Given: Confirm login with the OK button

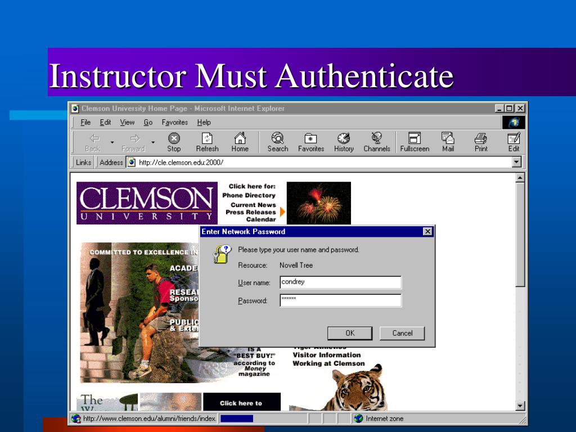Looking at the screenshot, I should pyautogui.click(x=350, y=333).
